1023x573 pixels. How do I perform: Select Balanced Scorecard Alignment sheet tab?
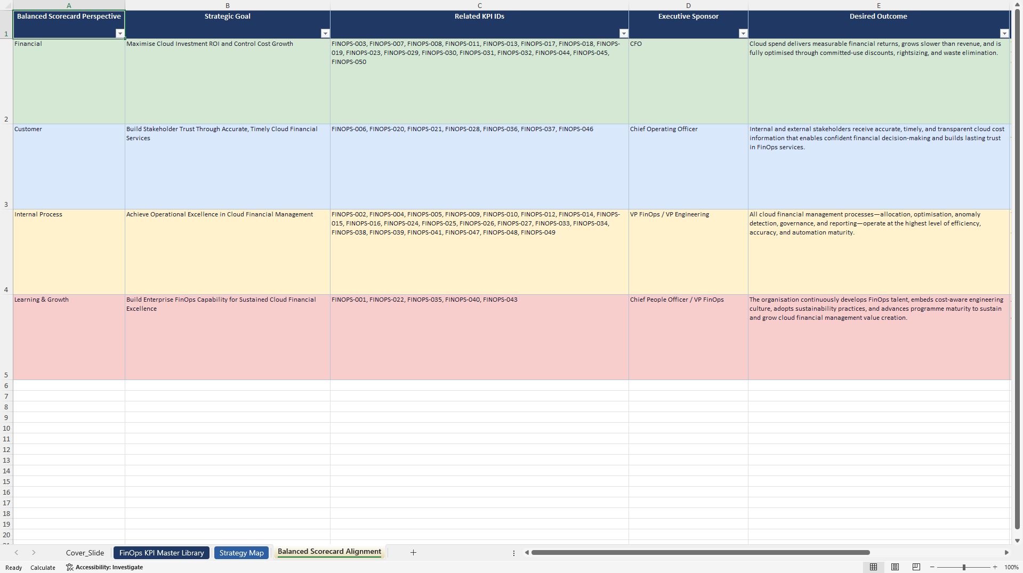(x=329, y=552)
